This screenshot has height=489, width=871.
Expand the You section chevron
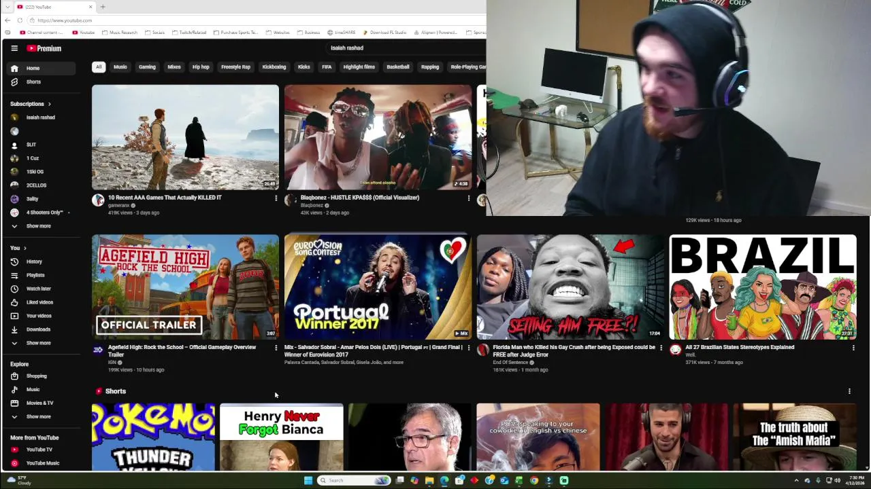[x=24, y=248]
